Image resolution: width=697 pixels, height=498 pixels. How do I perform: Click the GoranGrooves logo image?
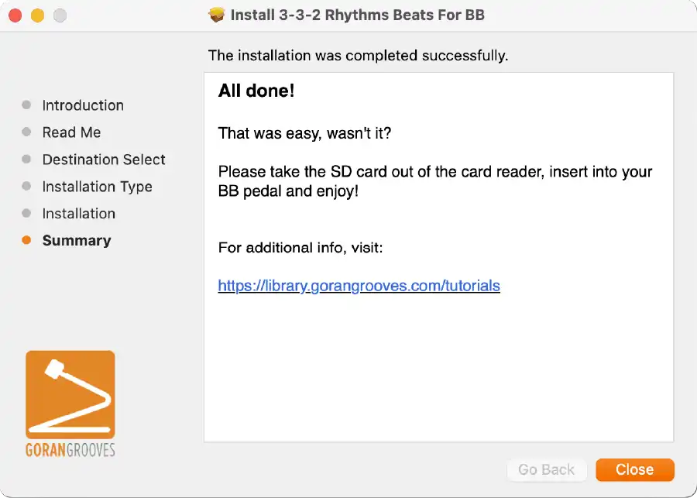point(70,404)
